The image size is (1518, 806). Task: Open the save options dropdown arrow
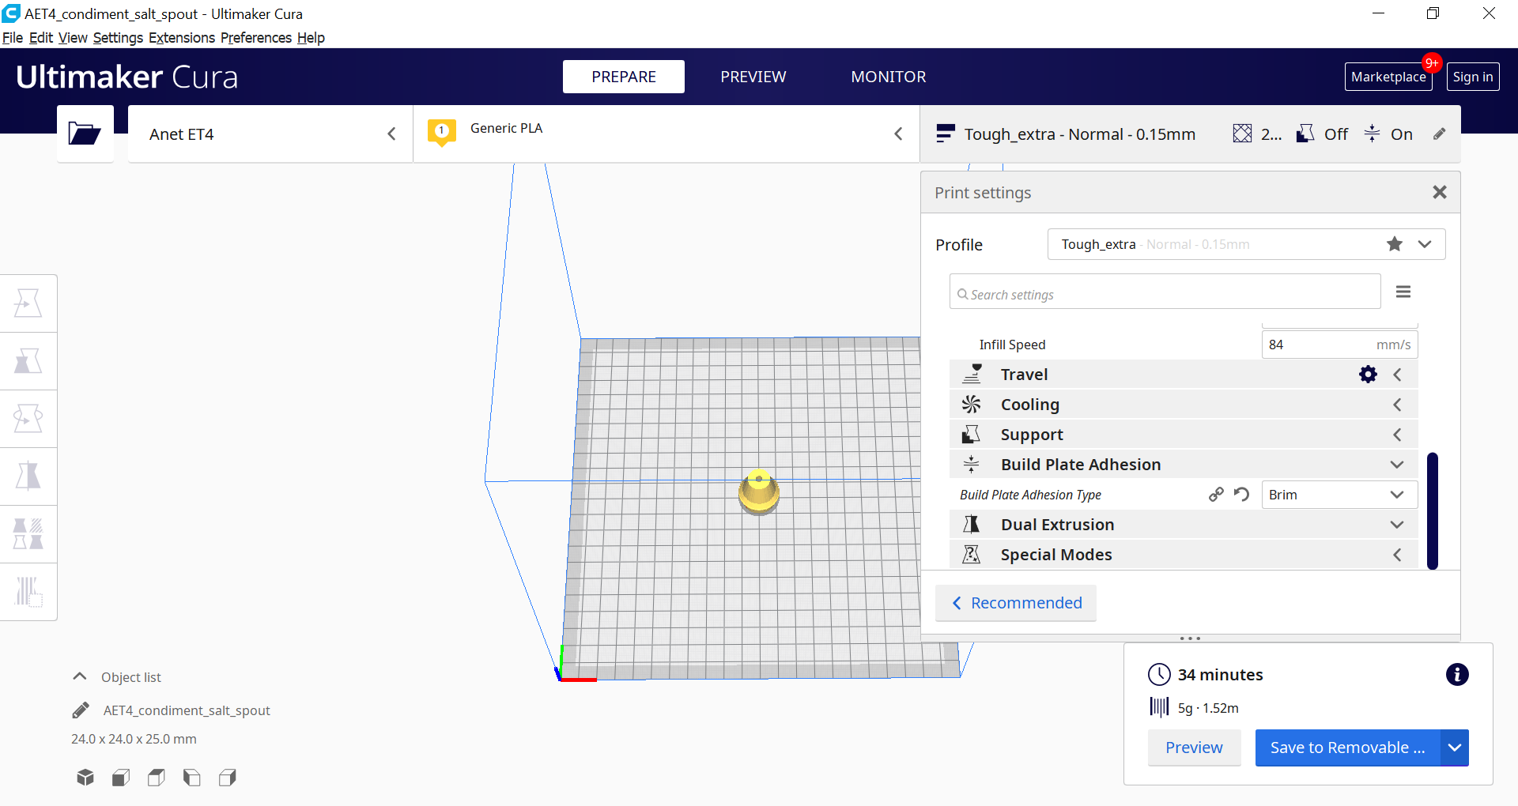click(1455, 748)
